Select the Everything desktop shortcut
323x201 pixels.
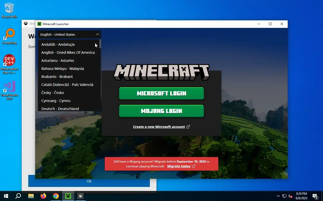click(9, 36)
